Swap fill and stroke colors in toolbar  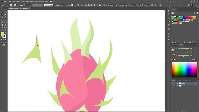(x=6, y=33)
